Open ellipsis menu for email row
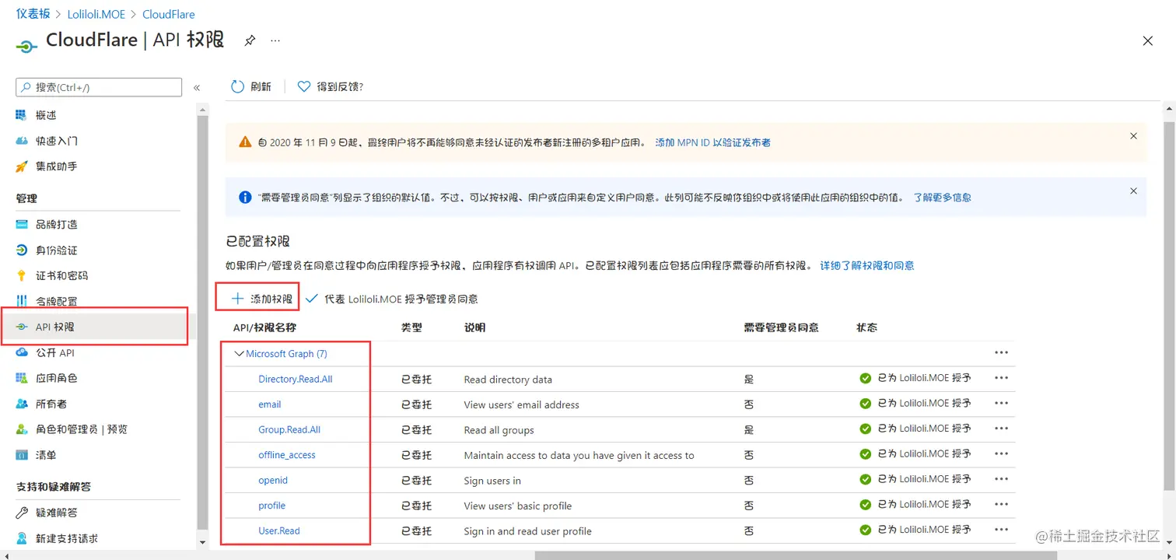The height and width of the screenshot is (560, 1176). 1002,404
